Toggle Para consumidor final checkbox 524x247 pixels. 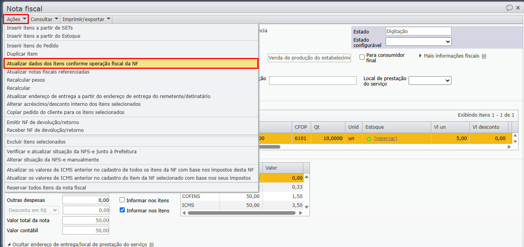[362, 57]
